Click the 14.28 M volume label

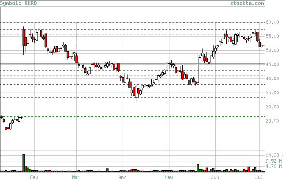275,156
